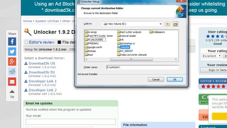
Task: Go to Home breadcrumb link
Action: click(x=28, y=21)
